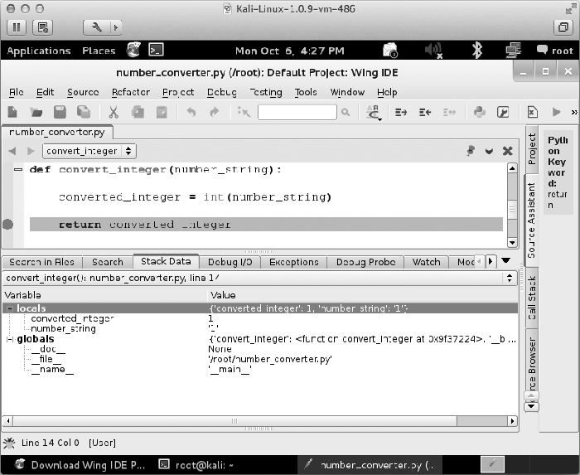Viewport: 580px width, 475px height.
Task: Click the VM settings wrench icon
Action: point(96,27)
